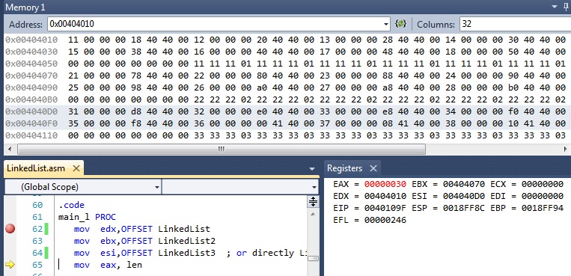This screenshot has width=571, height=276.
Task: Click mov eax, len on line 65
Action: pos(109,265)
